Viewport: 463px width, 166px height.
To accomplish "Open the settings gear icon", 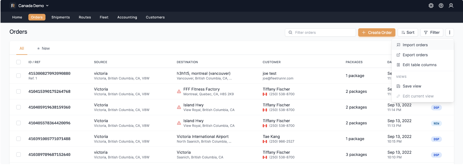I will [x=431, y=6].
